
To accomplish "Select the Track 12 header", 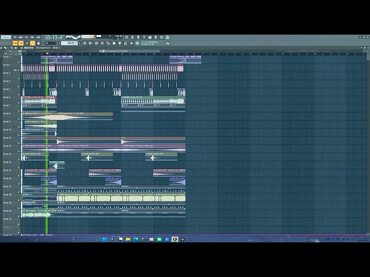I will pyautogui.click(x=10, y=148).
